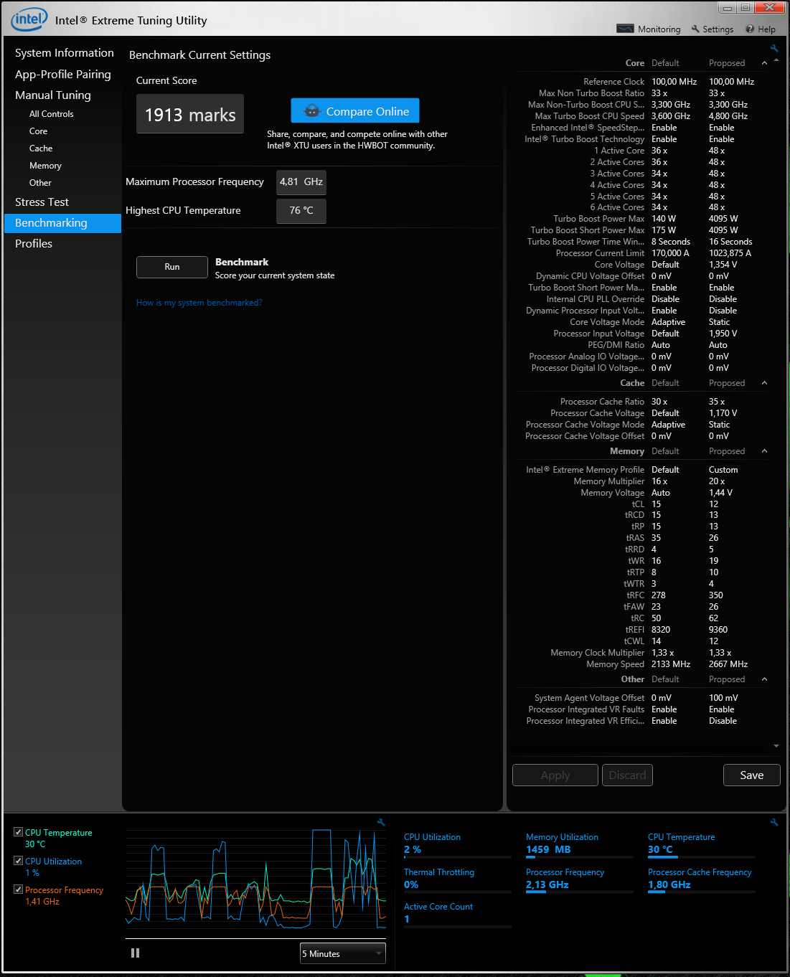
Task: Open the Monitoring view icon
Action: tap(625, 29)
